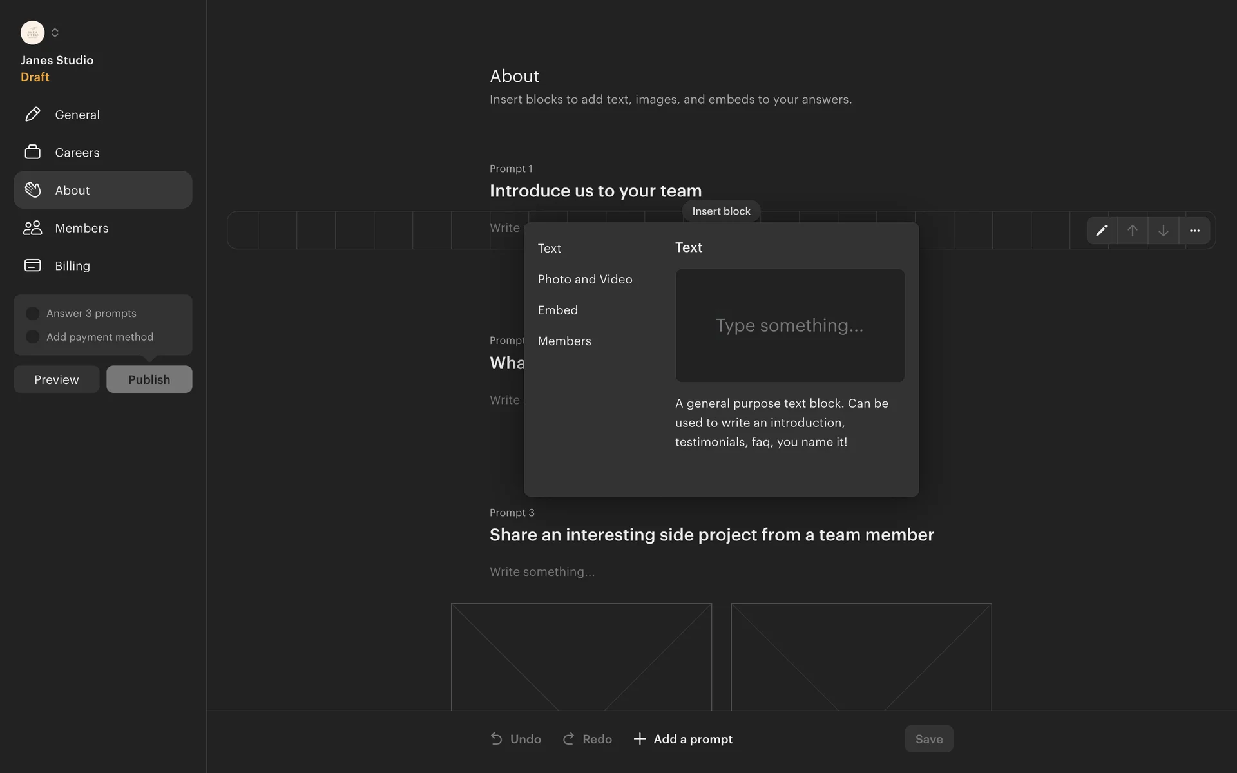Open the three-dots more options menu
This screenshot has width=1237, height=773.
coord(1194,231)
